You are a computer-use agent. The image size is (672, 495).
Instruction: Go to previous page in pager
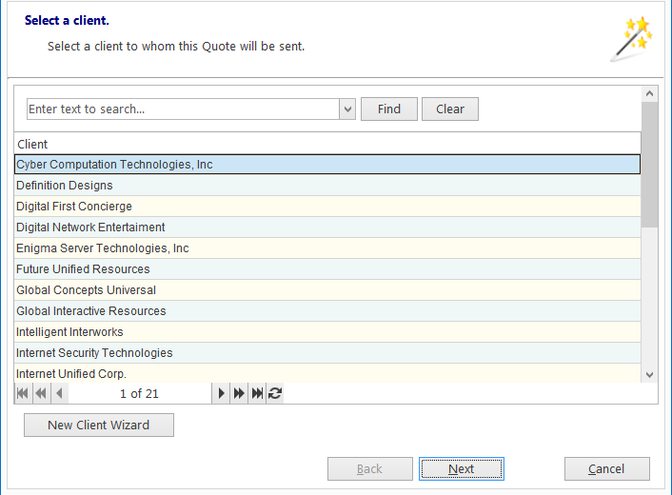pyautogui.click(x=60, y=393)
